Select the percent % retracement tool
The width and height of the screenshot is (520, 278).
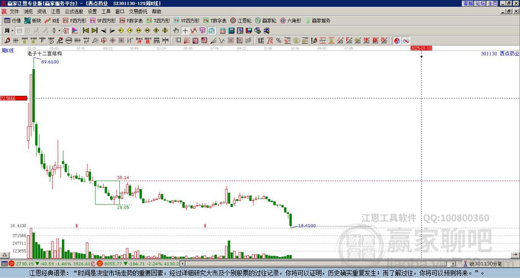click(279, 41)
